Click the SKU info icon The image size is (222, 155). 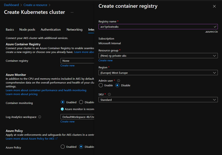(109, 94)
